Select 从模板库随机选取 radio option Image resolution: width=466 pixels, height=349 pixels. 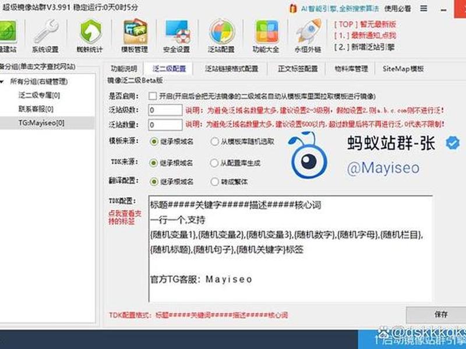pos(214,141)
